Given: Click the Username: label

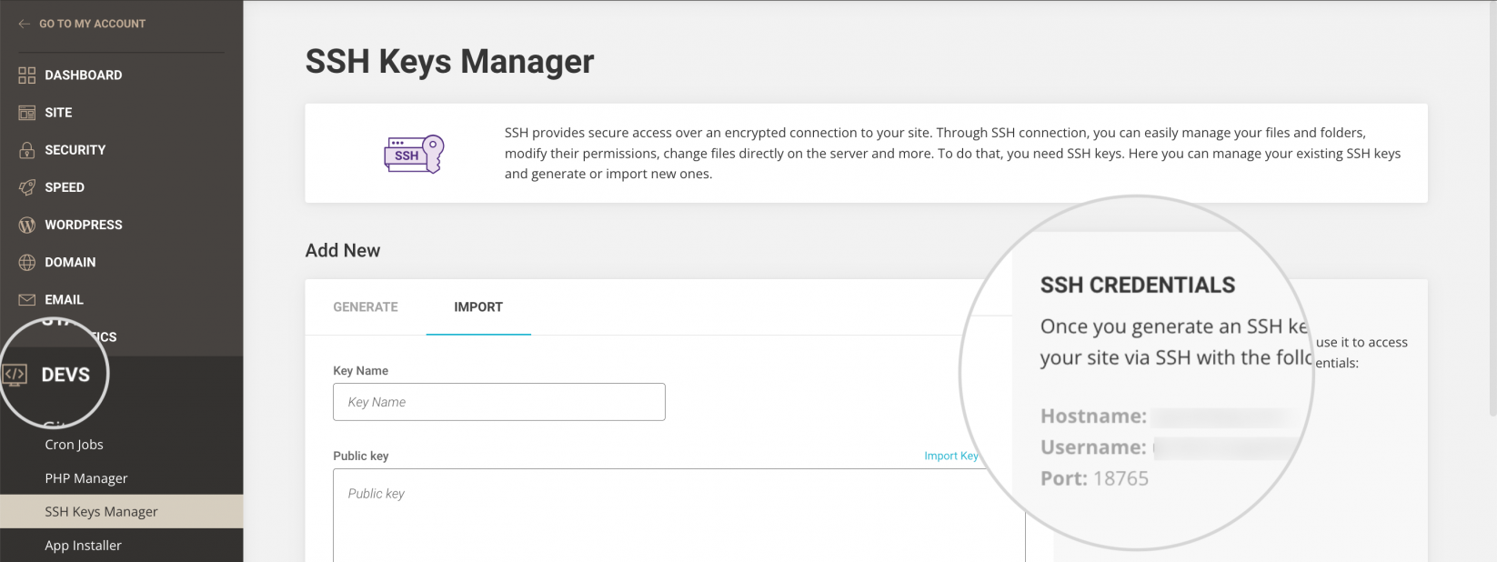Looking at the screenshot, I should coord(1093,447).
